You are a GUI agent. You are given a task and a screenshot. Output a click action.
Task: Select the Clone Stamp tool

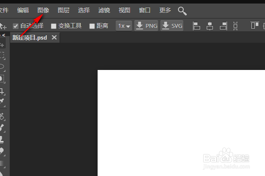click(x=2, y=140)
